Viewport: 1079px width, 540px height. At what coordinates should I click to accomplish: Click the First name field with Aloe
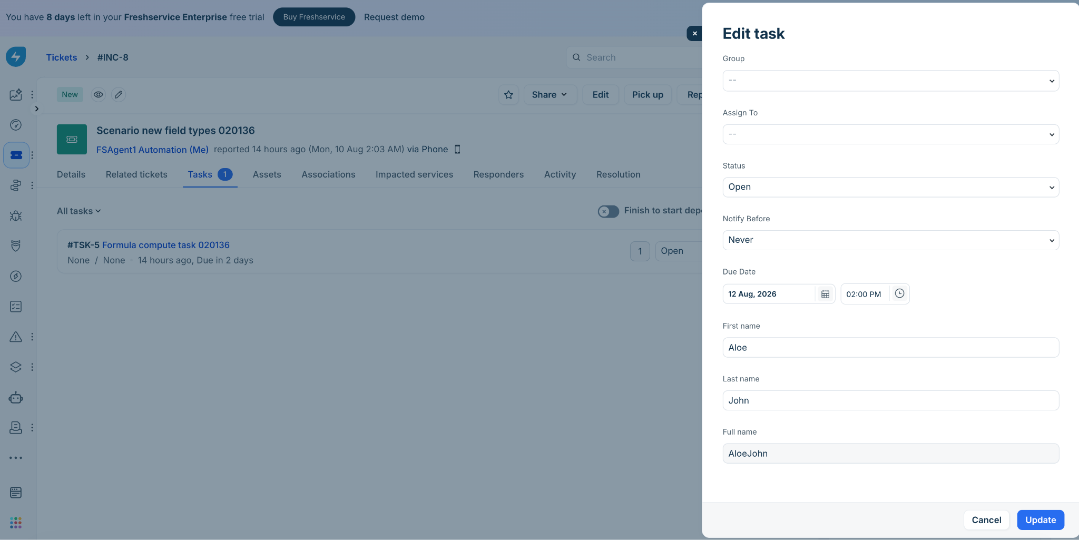(890, 348)
